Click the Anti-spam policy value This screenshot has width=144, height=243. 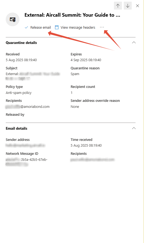pos(19,93)
